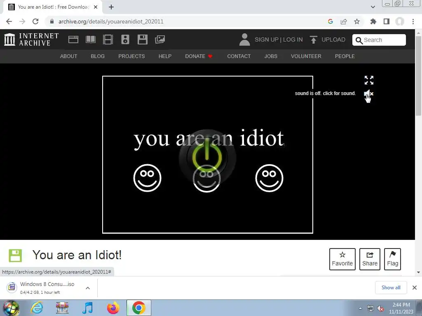Toggle the browser side panel icon
The height and width of the screenshot is (316, 422).
pyautogui.click(x=387, y=21)
